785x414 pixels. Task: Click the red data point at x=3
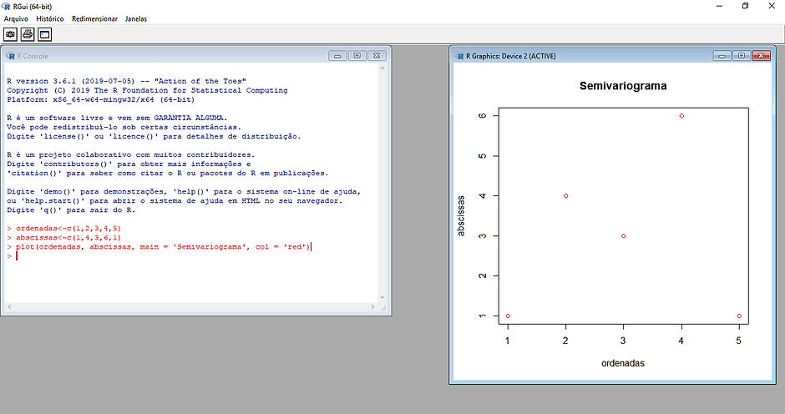623,235
